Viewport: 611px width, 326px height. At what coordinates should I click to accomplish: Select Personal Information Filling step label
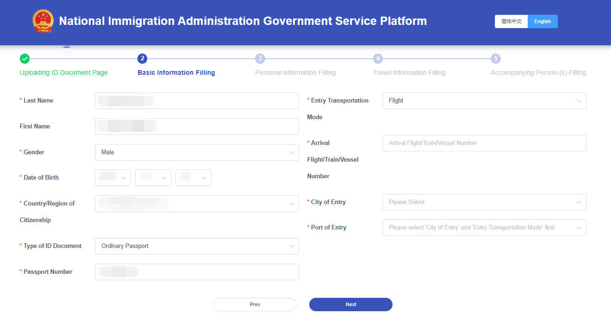[x=295, y=72]
